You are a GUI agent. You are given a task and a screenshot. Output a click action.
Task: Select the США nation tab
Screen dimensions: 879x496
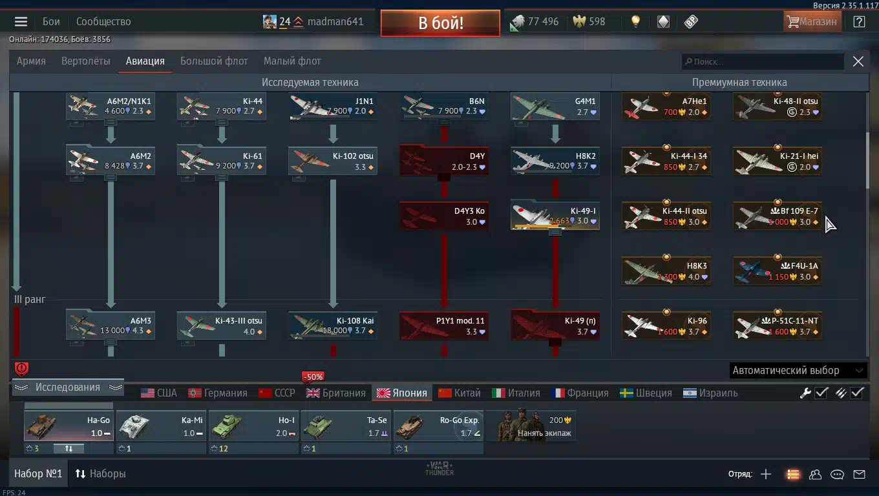[159, 393]
